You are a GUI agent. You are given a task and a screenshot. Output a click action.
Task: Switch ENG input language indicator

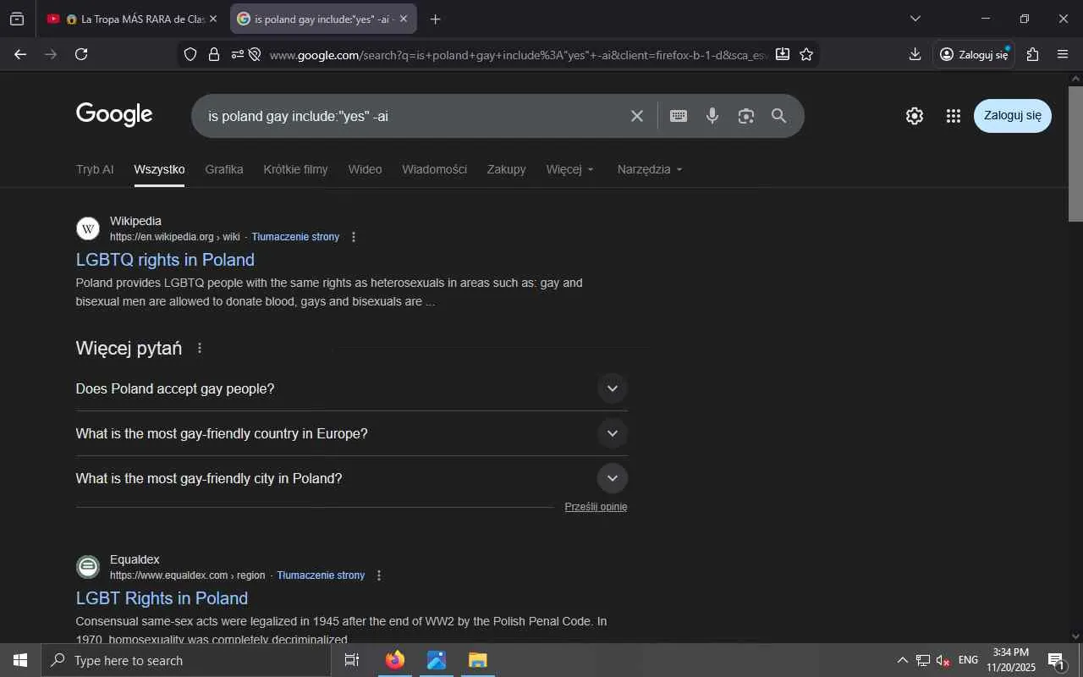coord(969,660)
